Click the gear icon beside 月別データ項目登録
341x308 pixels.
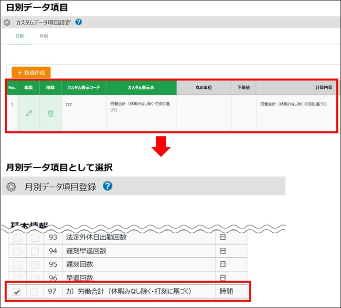tap(11, 187)
